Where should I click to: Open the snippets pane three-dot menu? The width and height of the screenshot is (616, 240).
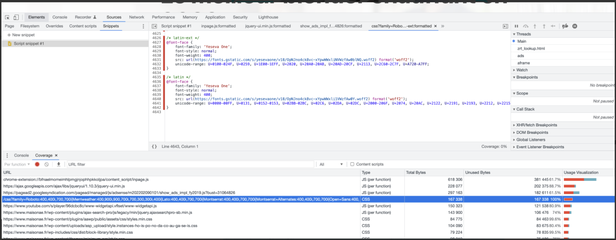pyautogui.click(x=143, y=26)
